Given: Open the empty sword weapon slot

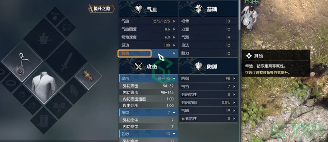Looking at the screenshot, I should pyautogui.click(x=66, y=61).
